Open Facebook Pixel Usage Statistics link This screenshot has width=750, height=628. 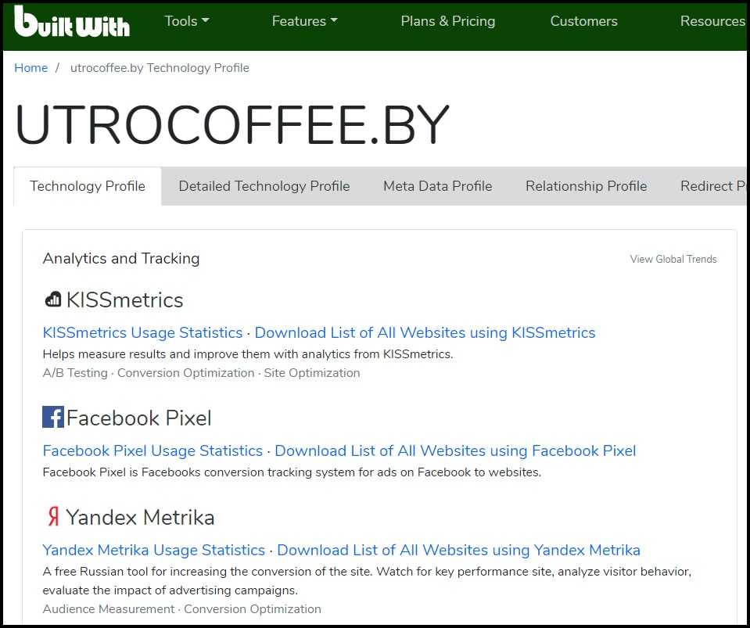[x=153, y=450]
